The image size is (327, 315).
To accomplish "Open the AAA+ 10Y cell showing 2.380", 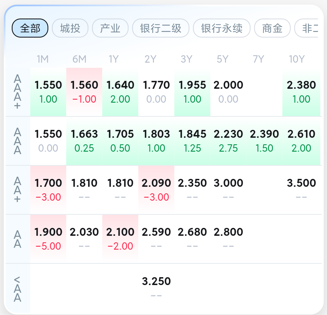I will tap(301, 92).
